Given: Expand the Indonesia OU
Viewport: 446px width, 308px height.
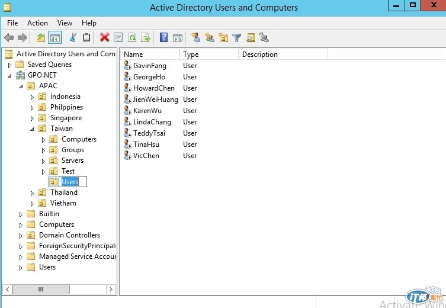Looking at the screenshot, I should click(x=32, y=97).
